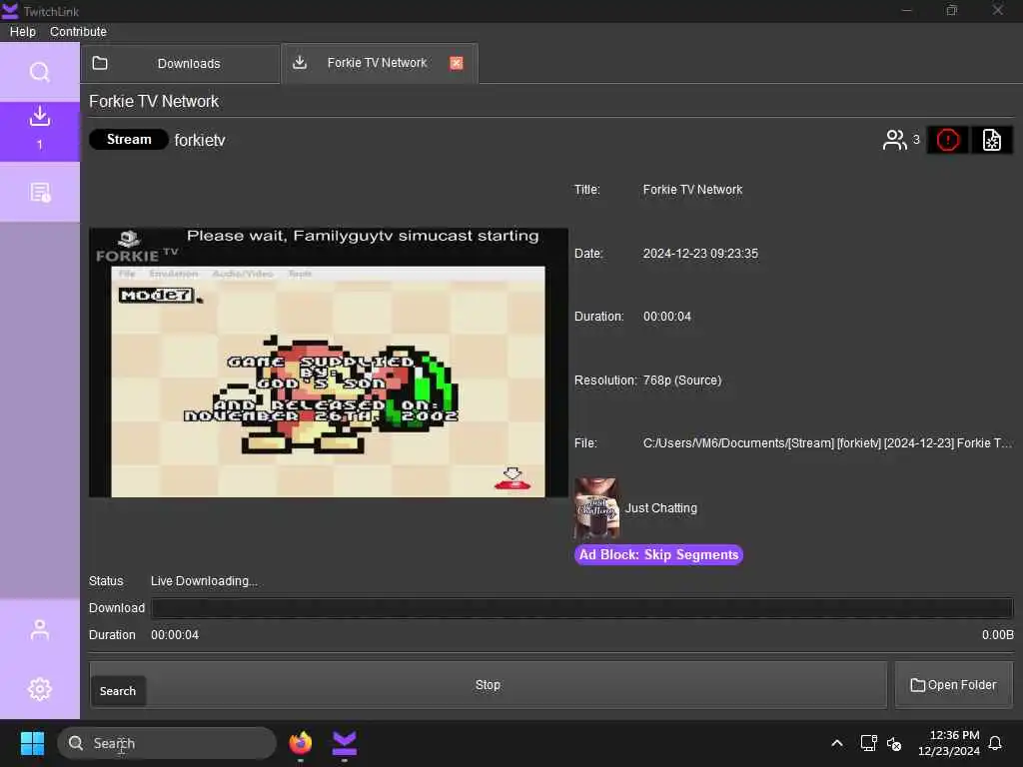Image resolution: width=1023 pixels, height=767 pixels.
Task: Open the Contribute menu
Action: coord(78,31)
